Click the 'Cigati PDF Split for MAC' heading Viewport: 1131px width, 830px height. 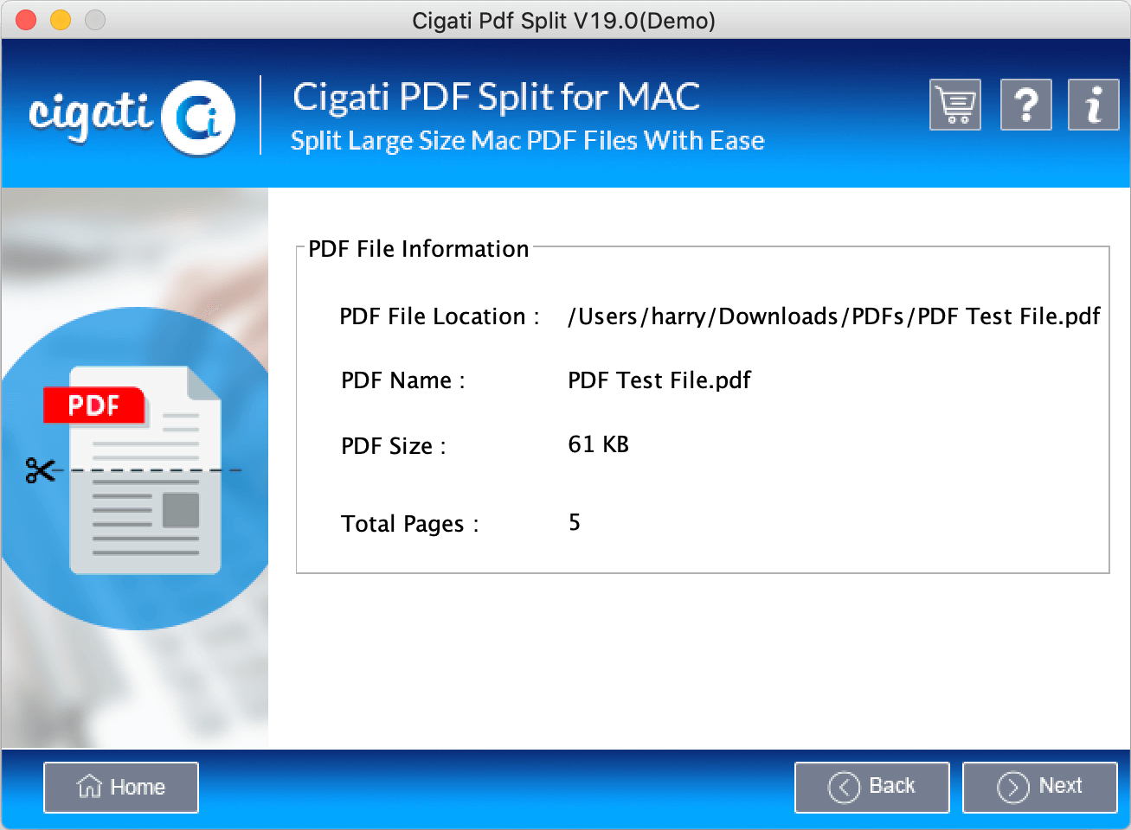[497, 97]
